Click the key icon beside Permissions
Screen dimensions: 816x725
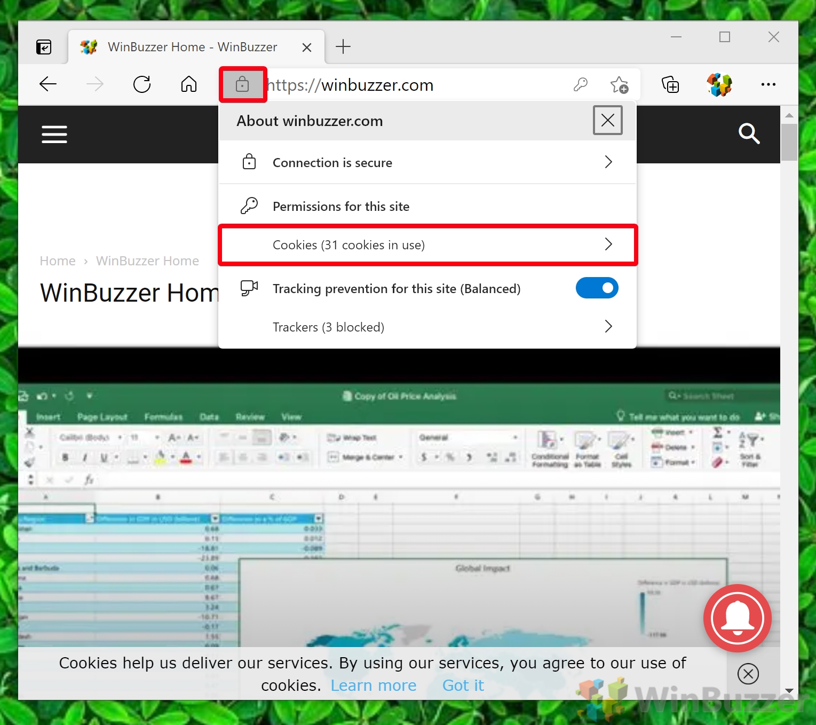tap(249, 206)
